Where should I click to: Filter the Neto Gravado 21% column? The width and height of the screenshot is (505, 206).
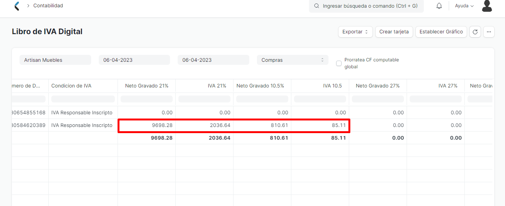click(147, 99)
